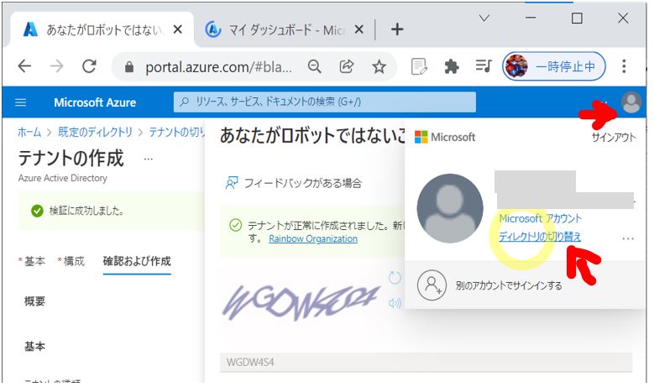Click ディレクトリの切り替え link
This screenshot has height=387, width=654.
(540, 237)
